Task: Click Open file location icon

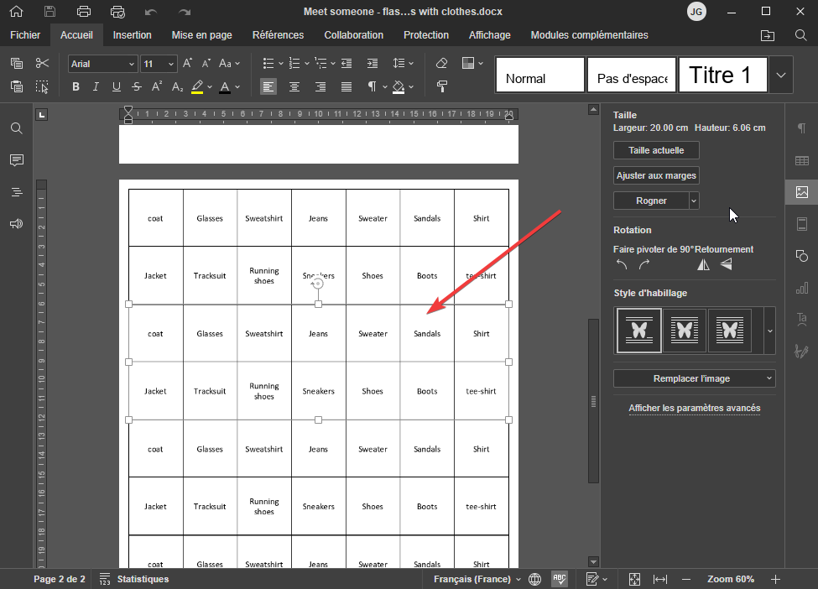Action: (768, 35)
